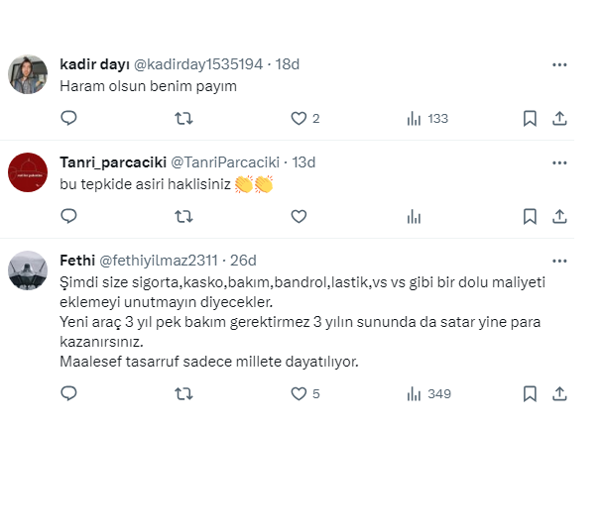This screenshot has width=604, height=532.
Task: Bookmark kadir dayı's tweet
Action: click(530, 119)
